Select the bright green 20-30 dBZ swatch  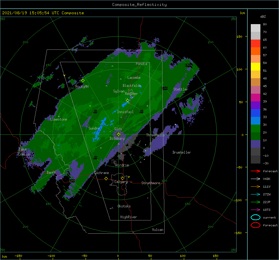point(255,129)
